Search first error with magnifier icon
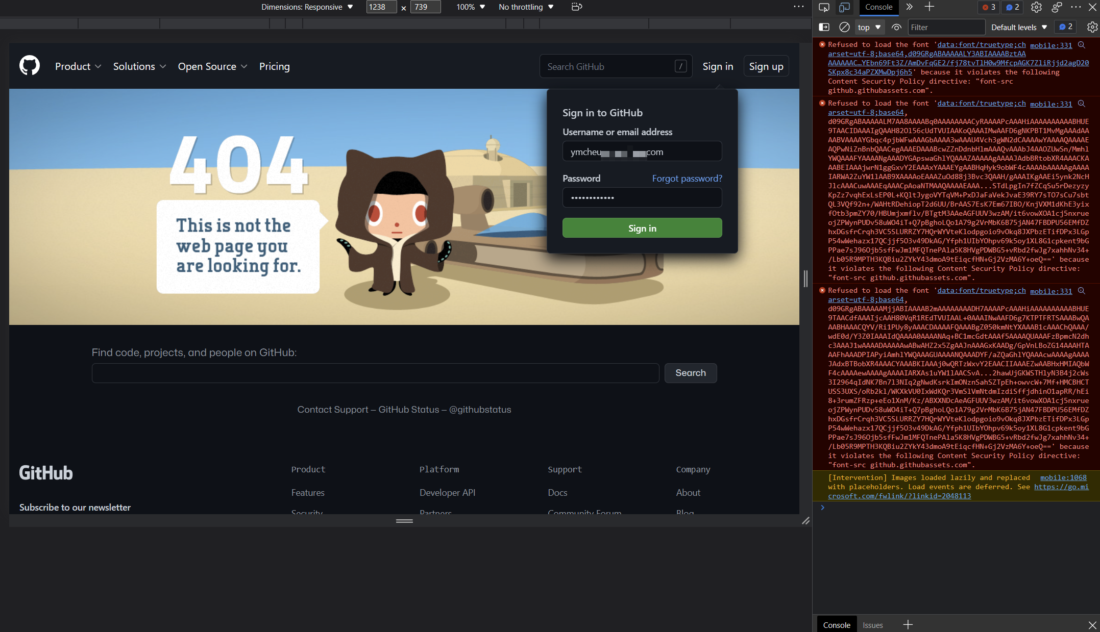The height and width of the screenshot is (632, 1100). pos(1081,45)
